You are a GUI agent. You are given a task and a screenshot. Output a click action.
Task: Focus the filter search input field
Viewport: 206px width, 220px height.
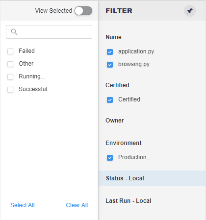coord(49,32)
